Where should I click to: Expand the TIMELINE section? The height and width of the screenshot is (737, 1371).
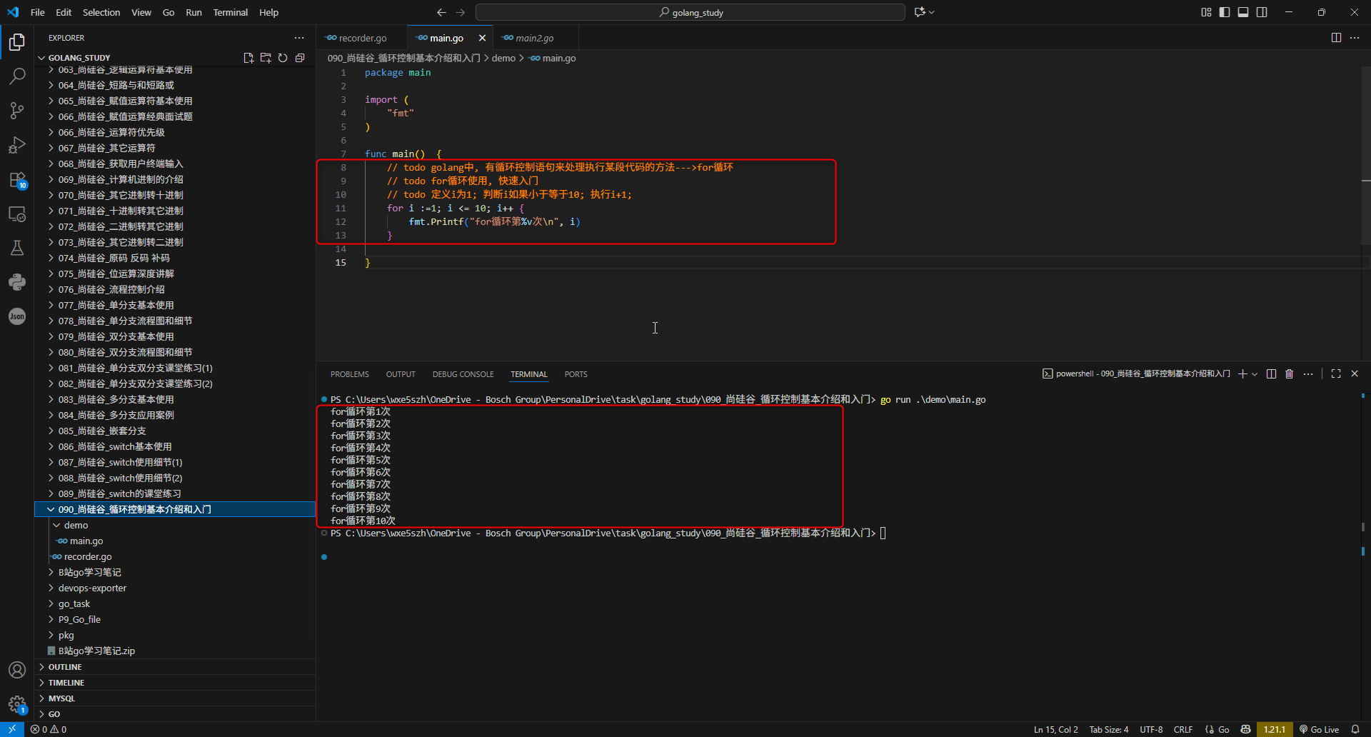click(176, 683)
